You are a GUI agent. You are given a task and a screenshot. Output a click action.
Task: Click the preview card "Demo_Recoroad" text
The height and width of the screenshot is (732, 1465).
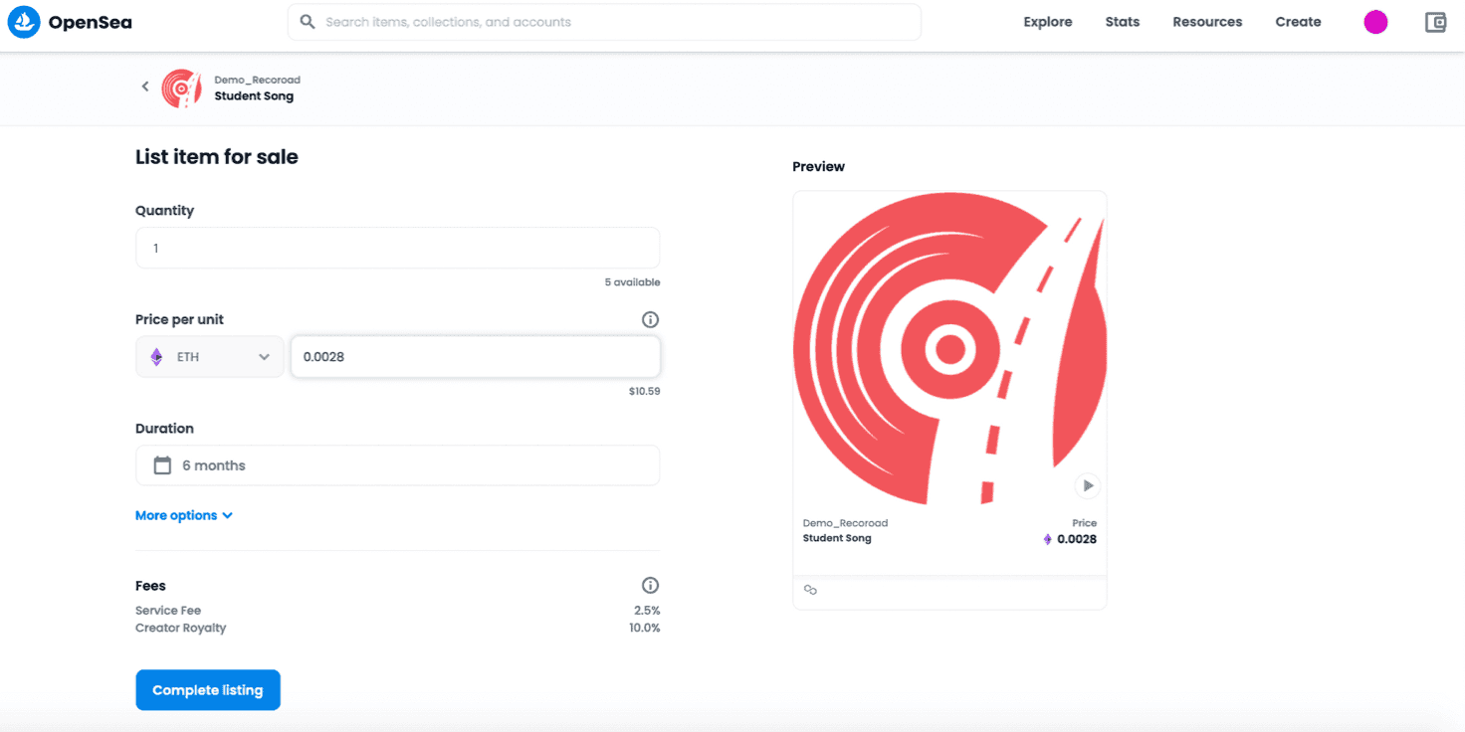click(845, 523)
